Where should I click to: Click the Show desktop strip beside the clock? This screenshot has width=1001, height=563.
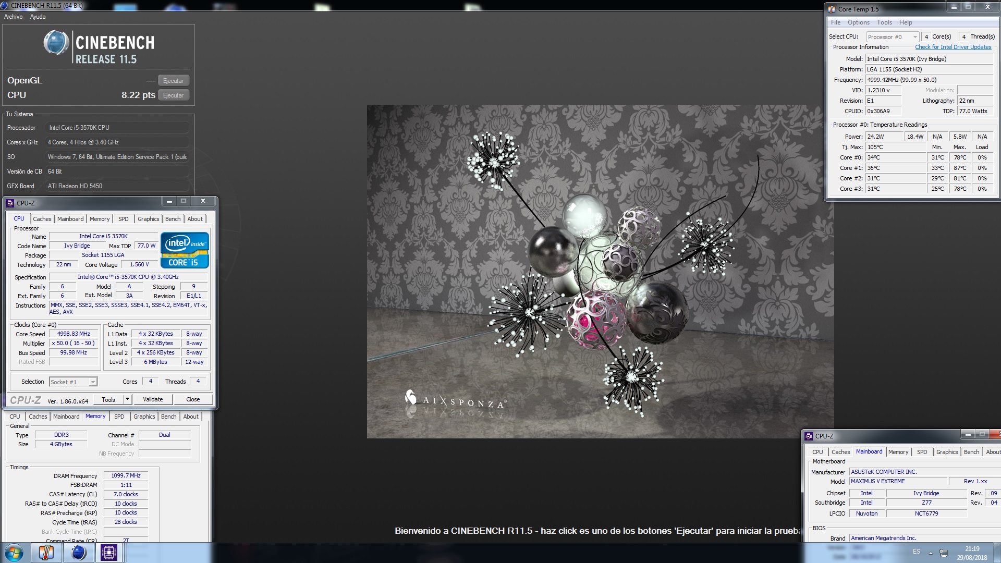997,553
